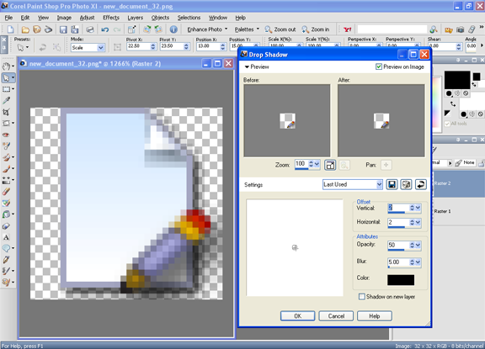The height and width of the screenshot is (349, 485).
Task: Save the image with the floppy icon
Action: coord(63,29)
